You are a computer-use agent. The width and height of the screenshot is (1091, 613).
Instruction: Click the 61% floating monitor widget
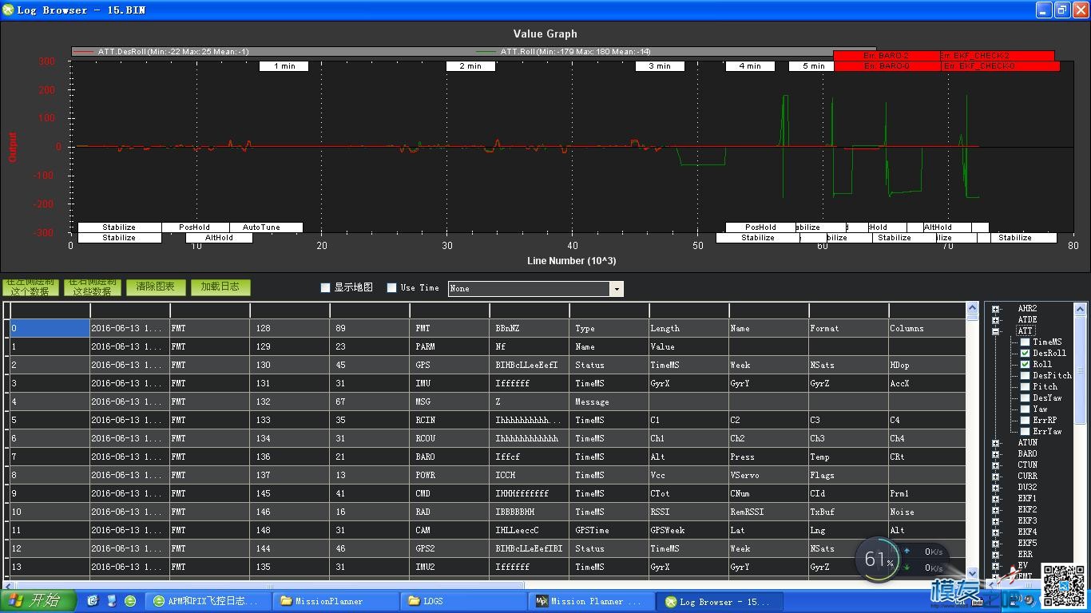point(879,560)
